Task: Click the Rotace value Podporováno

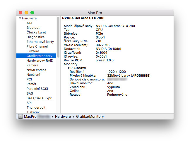Action: click(x=117, y=95)
